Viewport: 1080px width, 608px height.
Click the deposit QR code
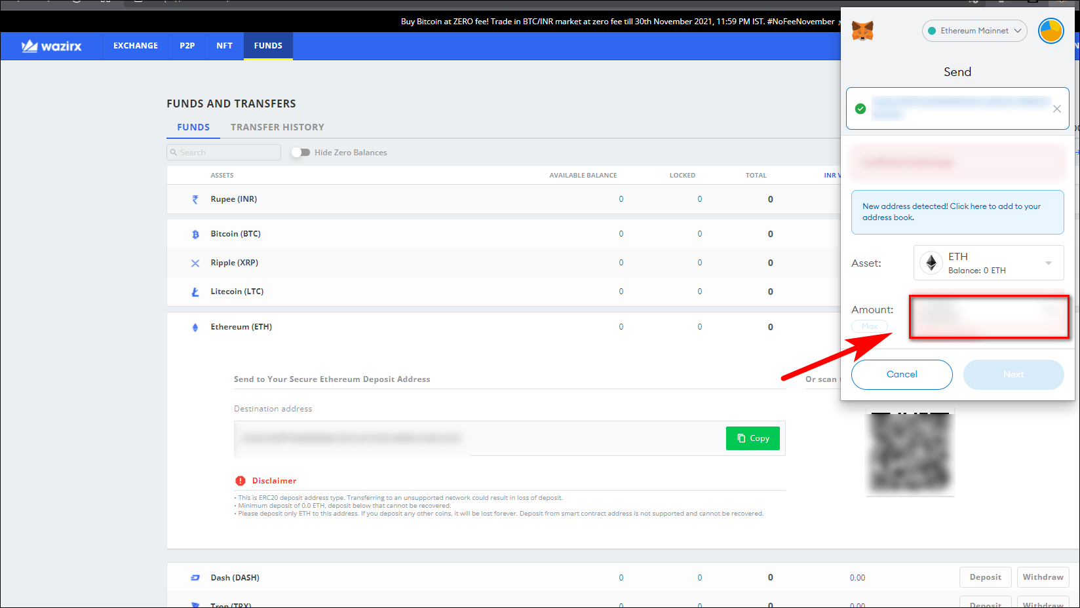(x=910, y=453)
